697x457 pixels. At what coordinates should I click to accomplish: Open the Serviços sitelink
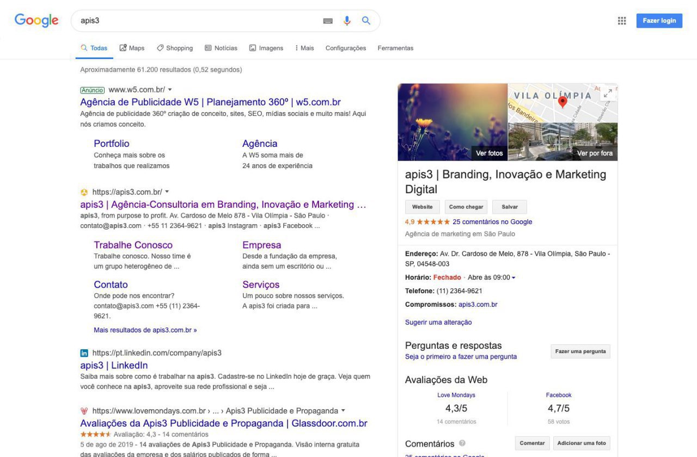pyautogui.click(x=261, y=285)
